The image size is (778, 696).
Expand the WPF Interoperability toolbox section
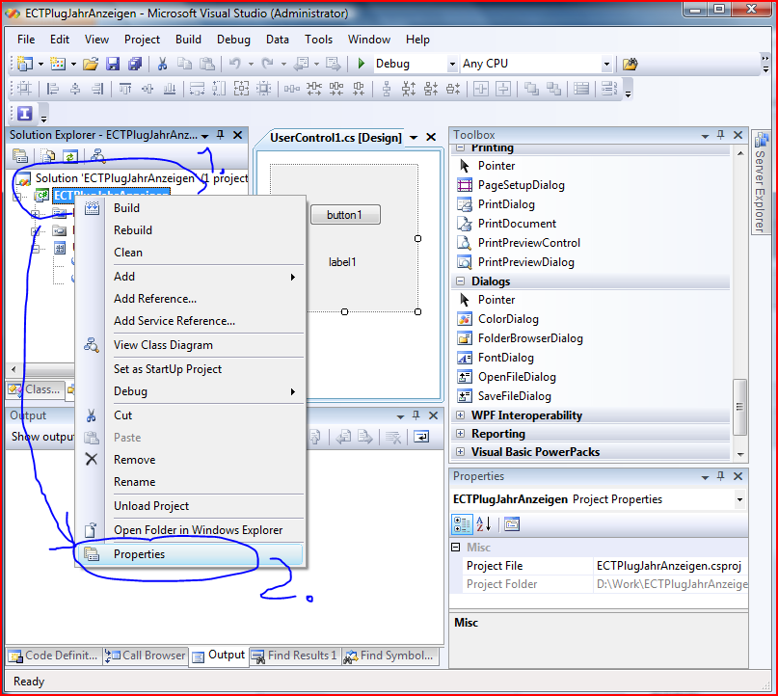(461, 415)
